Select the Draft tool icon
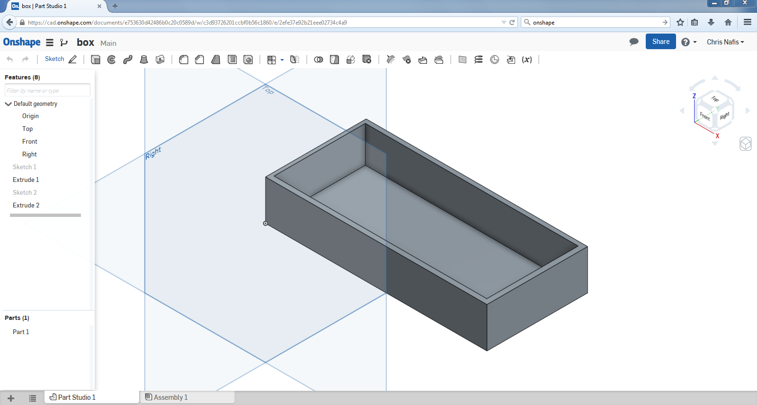The image size is (757, 405). (x=216, y=60)
